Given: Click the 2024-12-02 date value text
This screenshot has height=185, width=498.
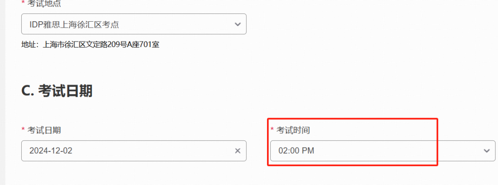Looking at the screenshot, I should coord(51,151).
